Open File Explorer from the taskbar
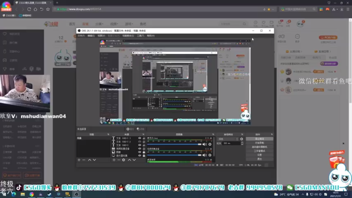Image resolution: width=352 pixels, height=198 pixels. coord(23,194)
